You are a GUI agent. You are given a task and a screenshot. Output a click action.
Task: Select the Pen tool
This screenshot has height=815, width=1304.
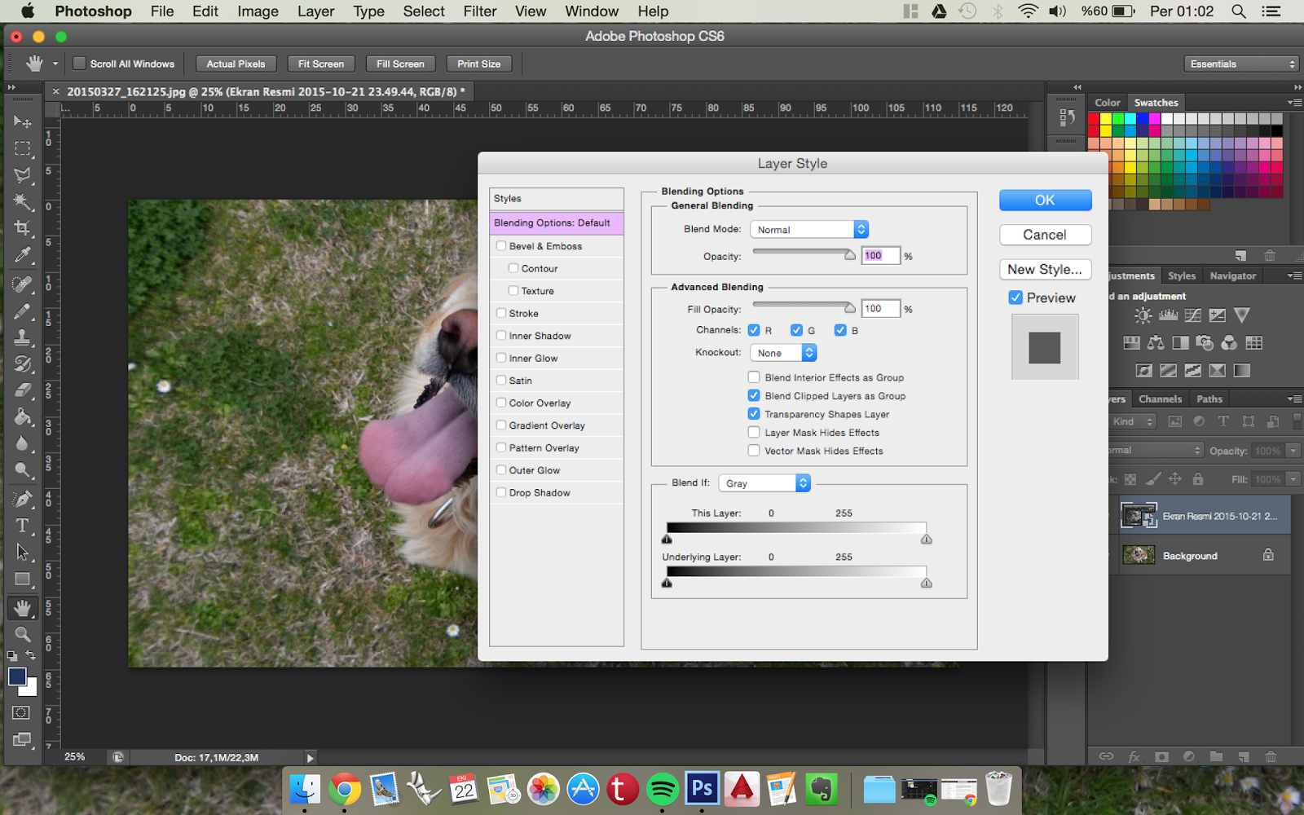(x=23, y=499)
